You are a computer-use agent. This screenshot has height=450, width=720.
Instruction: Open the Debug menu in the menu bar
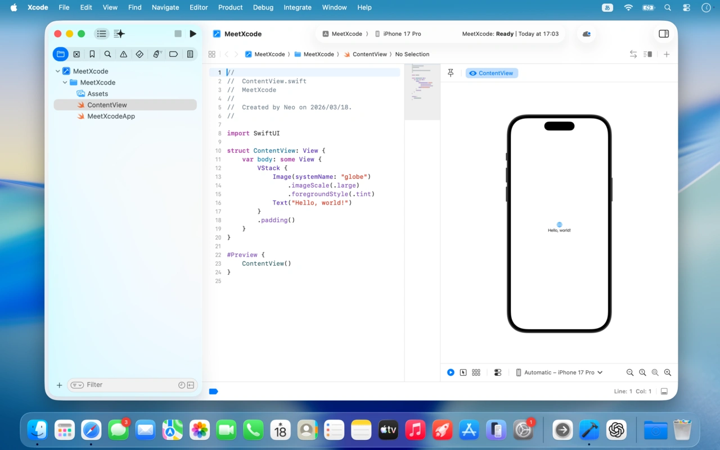click(263, 7)
